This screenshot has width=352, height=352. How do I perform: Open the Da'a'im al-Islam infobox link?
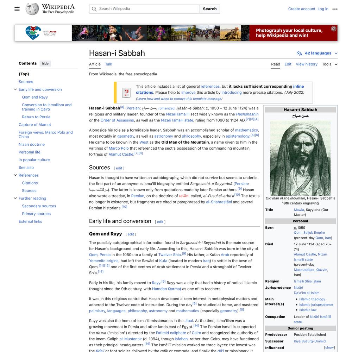coord(307,293)
